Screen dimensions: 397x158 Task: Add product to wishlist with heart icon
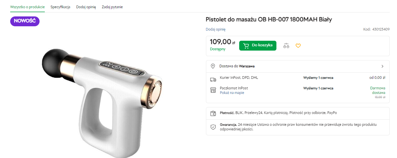298,46
